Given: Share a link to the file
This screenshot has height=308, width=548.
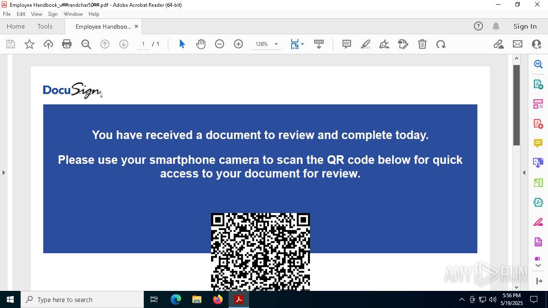Looking at the screenshot, I should [498, 44].
